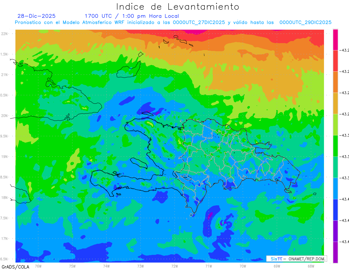349x270 pixels.
Task: Click Saona Island outline off southeast Dominican coast
Action: point(288,191)
